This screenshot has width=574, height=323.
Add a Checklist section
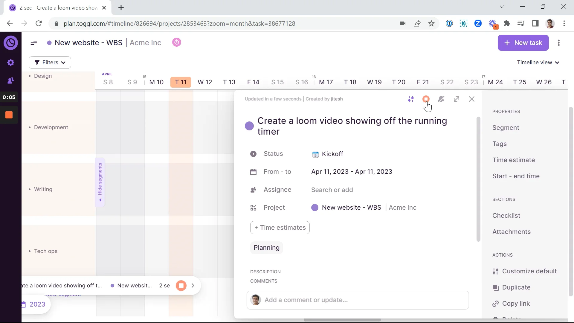[x=506, y=216]
